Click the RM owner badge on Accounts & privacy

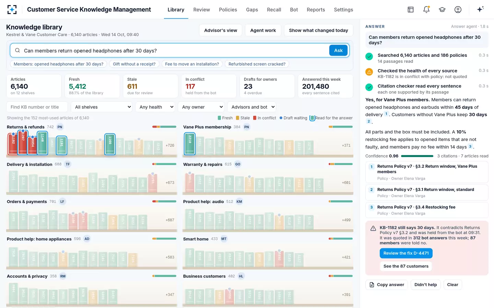(63, 276)
